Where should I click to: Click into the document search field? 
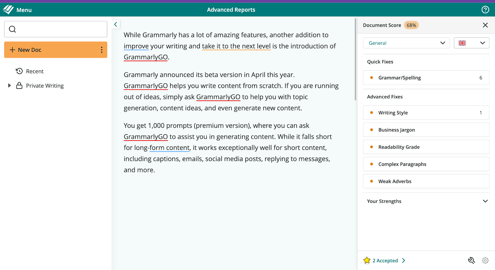56,29
